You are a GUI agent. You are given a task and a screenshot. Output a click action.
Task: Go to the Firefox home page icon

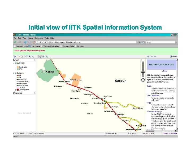pos(34,42)
